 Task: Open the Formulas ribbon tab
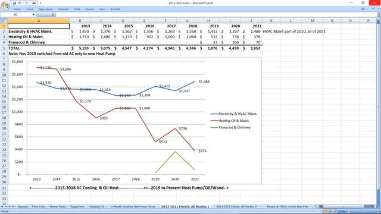point(64,10)
